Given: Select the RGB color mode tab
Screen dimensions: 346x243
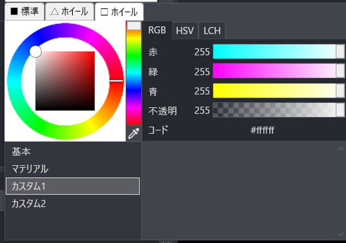Looking at the screenshot, I should pyautogui.click(x=157, y=30).
